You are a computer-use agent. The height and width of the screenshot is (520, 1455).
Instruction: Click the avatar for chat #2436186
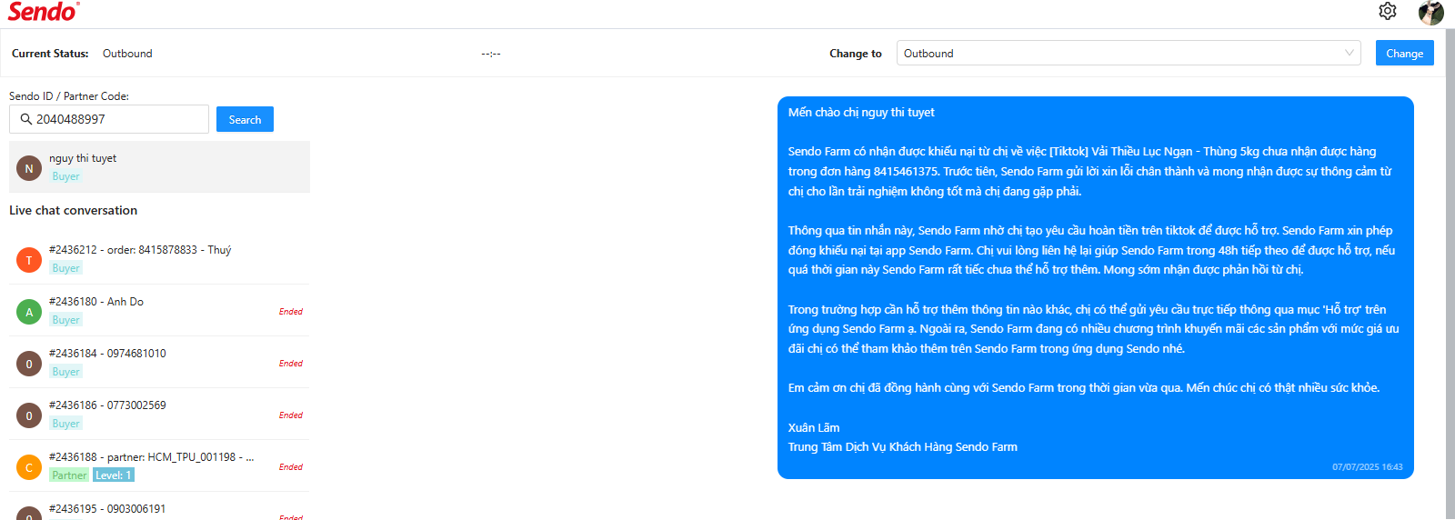[x=29, y=415]
